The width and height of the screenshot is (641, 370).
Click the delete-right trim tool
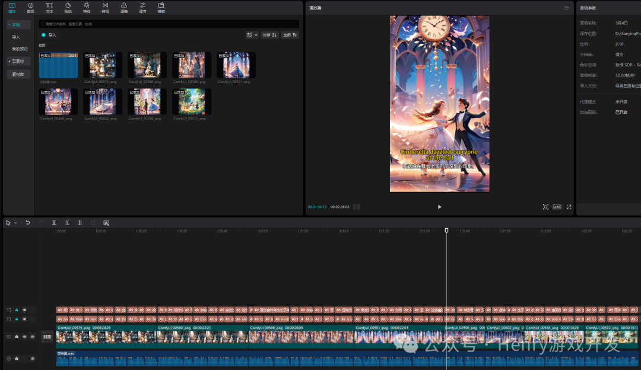[80, 222]
